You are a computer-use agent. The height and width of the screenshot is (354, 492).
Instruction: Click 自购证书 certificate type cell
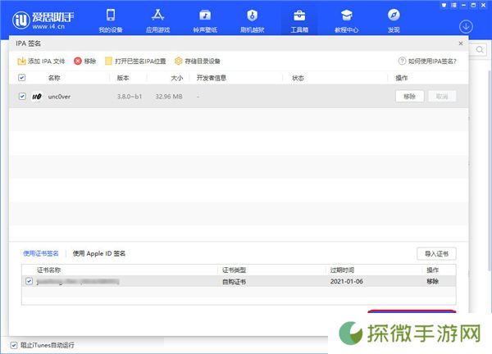pos(234,282)
